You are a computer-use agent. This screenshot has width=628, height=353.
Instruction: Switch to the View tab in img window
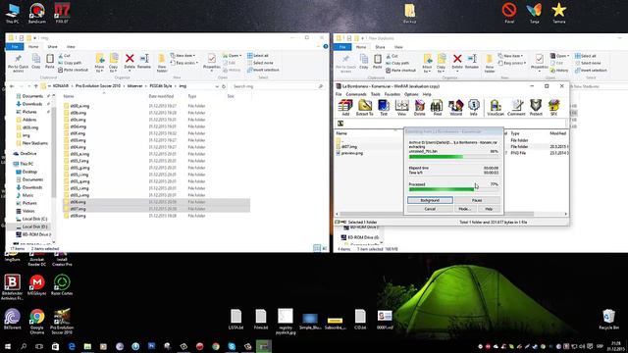[x=71, y=47]
